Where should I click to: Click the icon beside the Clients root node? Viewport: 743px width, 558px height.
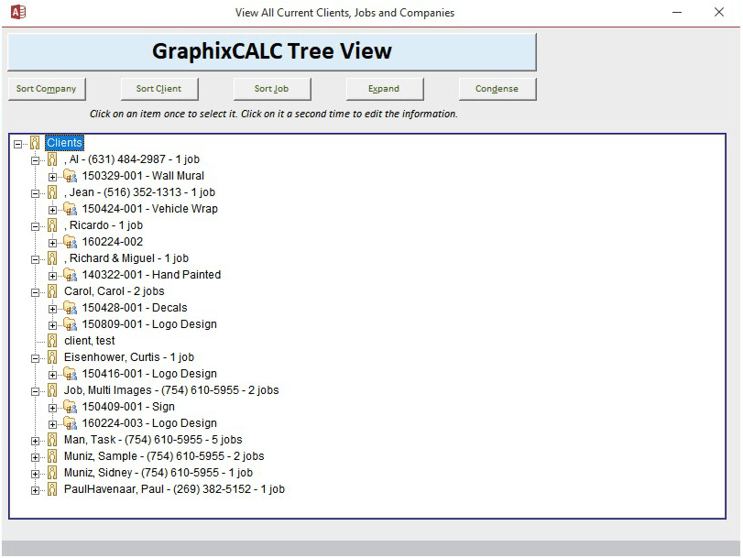point(34,142)
